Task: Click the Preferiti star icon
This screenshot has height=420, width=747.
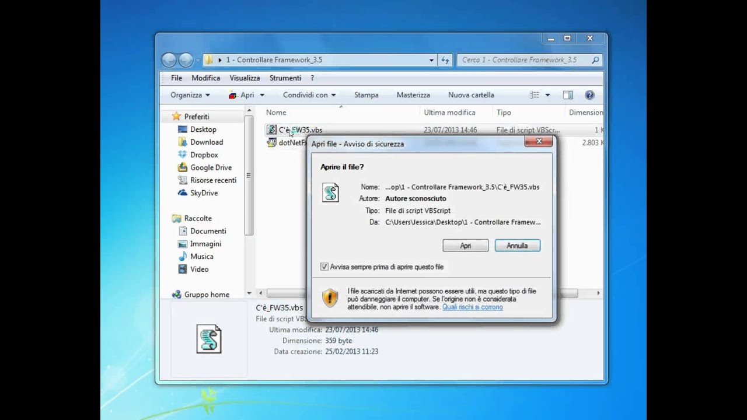Action: 176,117
